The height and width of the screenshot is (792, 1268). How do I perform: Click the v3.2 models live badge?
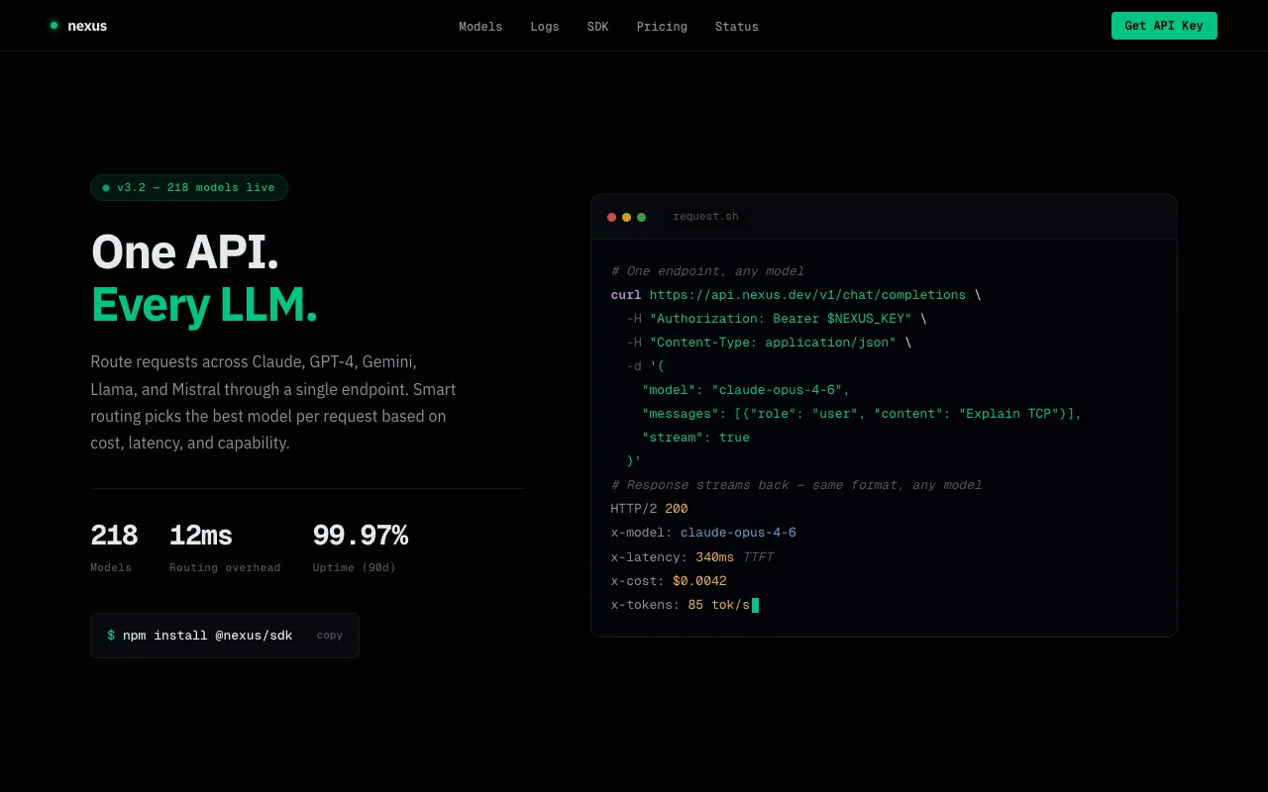(x=189, y=187)
